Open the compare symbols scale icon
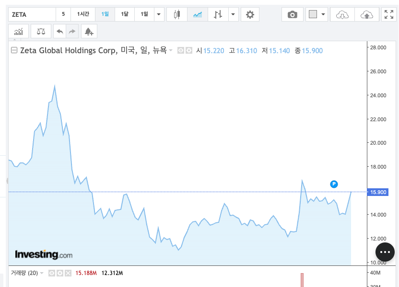The width and height of the screenshot is (399, 287). click(x=41, y=31)
